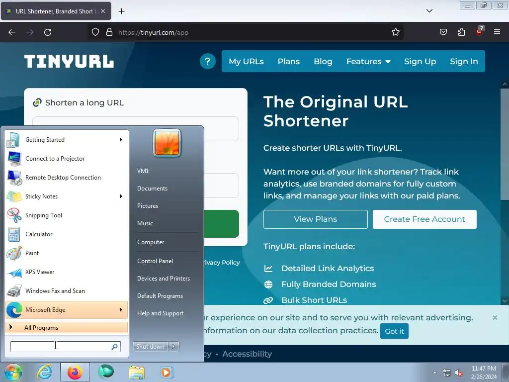Open Remote Desktop Connection
Viewport: 509px width, 382px height.
click(67, 178)
